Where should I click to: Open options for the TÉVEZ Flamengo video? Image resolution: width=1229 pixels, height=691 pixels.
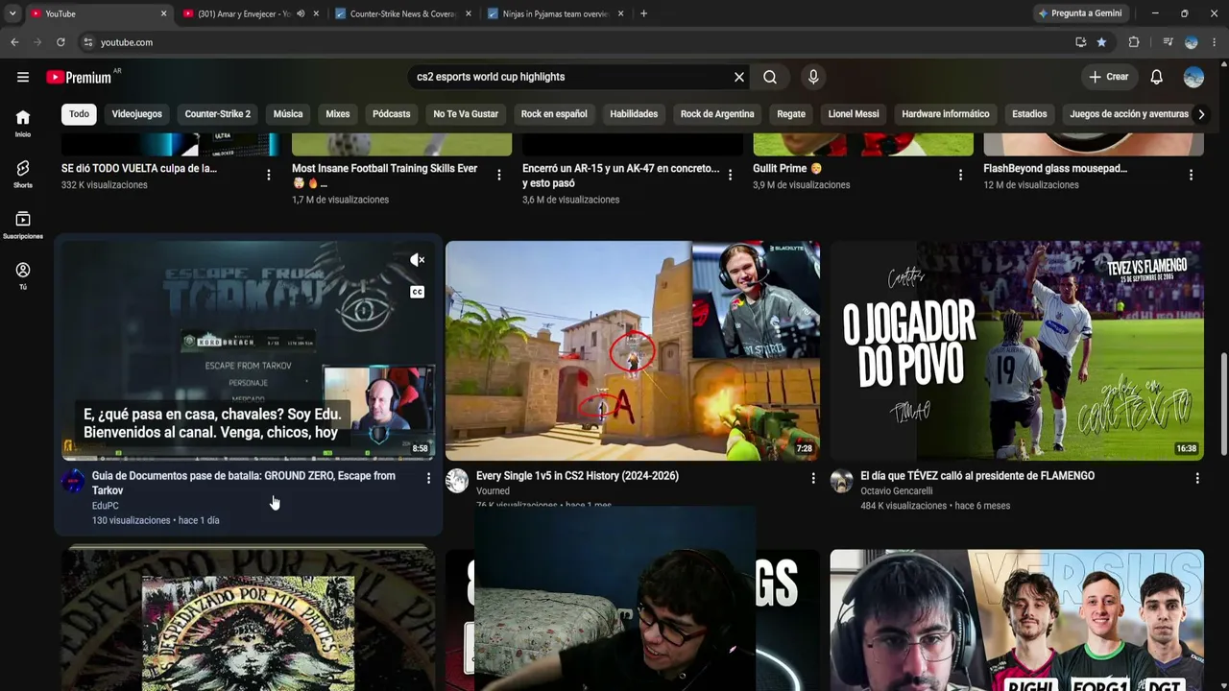point(1197,478)
